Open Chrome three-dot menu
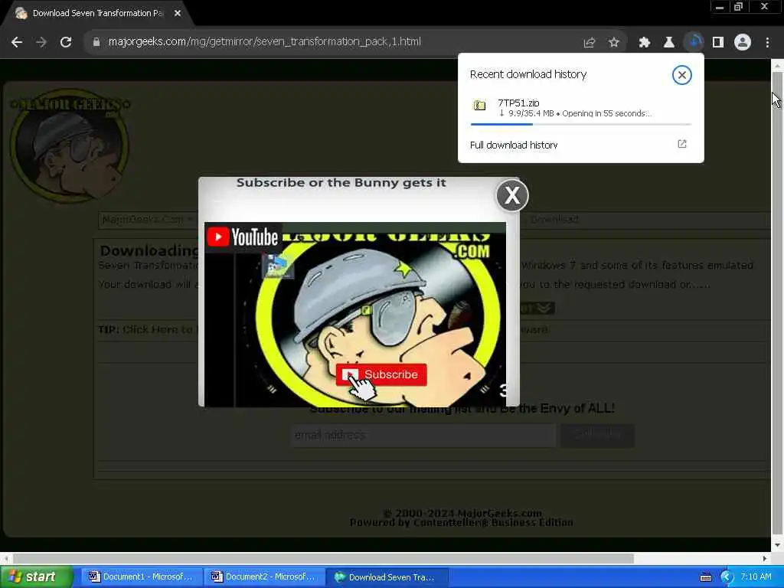 coord(767,43)
